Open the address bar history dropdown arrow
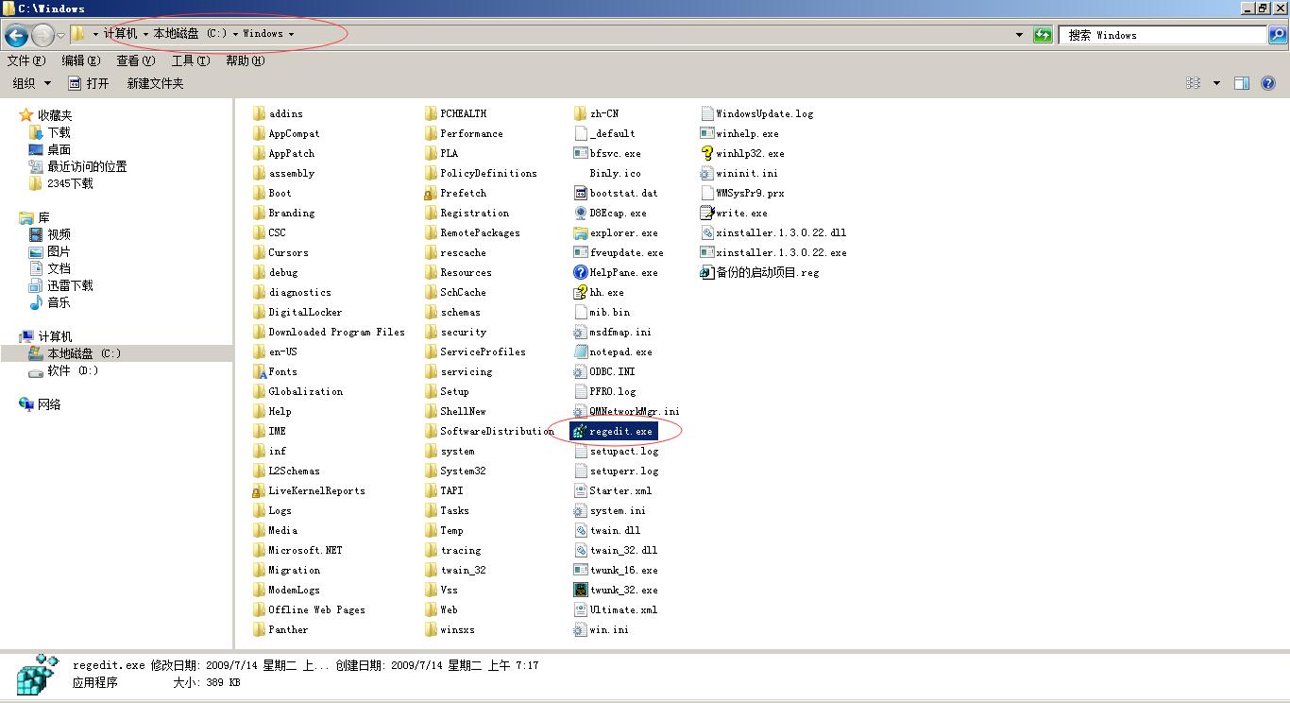This screenshot has width=1290, height=703. tap(1019, 35)
